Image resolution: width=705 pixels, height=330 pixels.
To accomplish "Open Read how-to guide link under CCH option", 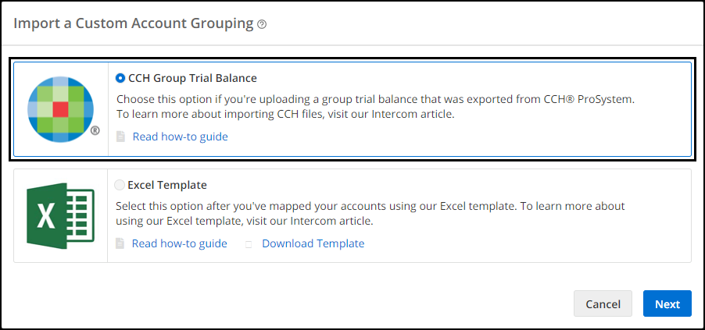I will (x=181, y=137).
